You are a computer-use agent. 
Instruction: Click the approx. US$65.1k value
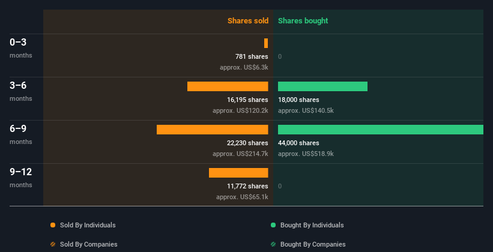tap(242, 197)
